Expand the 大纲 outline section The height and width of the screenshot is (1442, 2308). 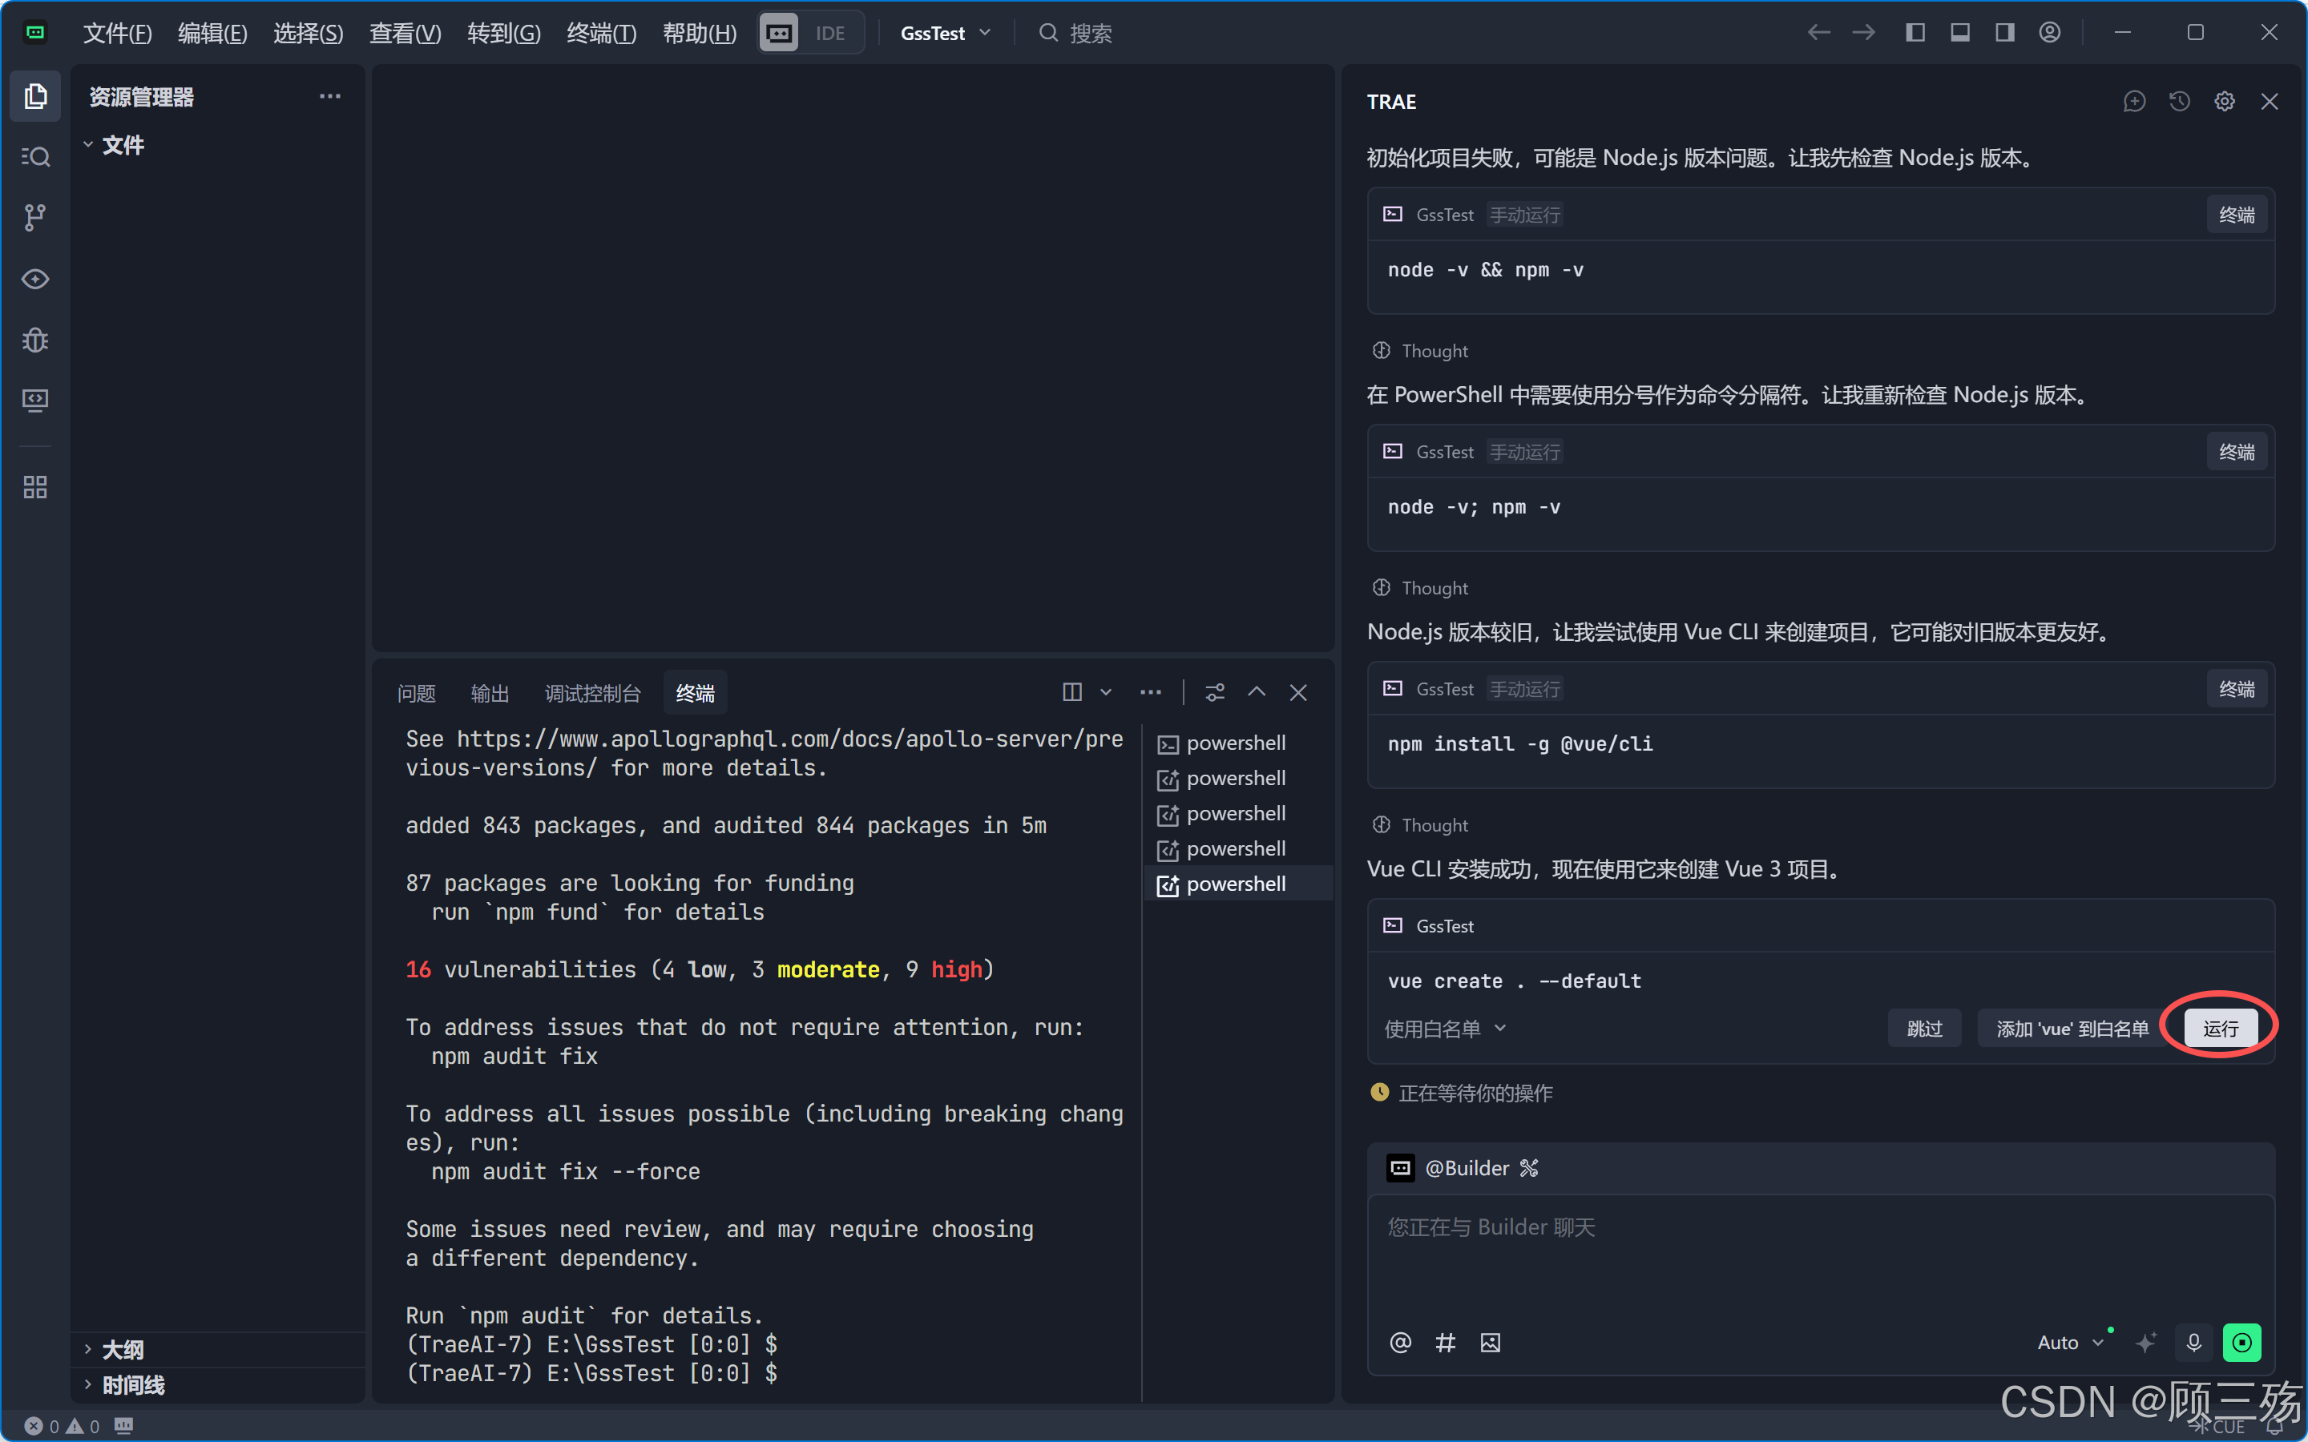122,1348
